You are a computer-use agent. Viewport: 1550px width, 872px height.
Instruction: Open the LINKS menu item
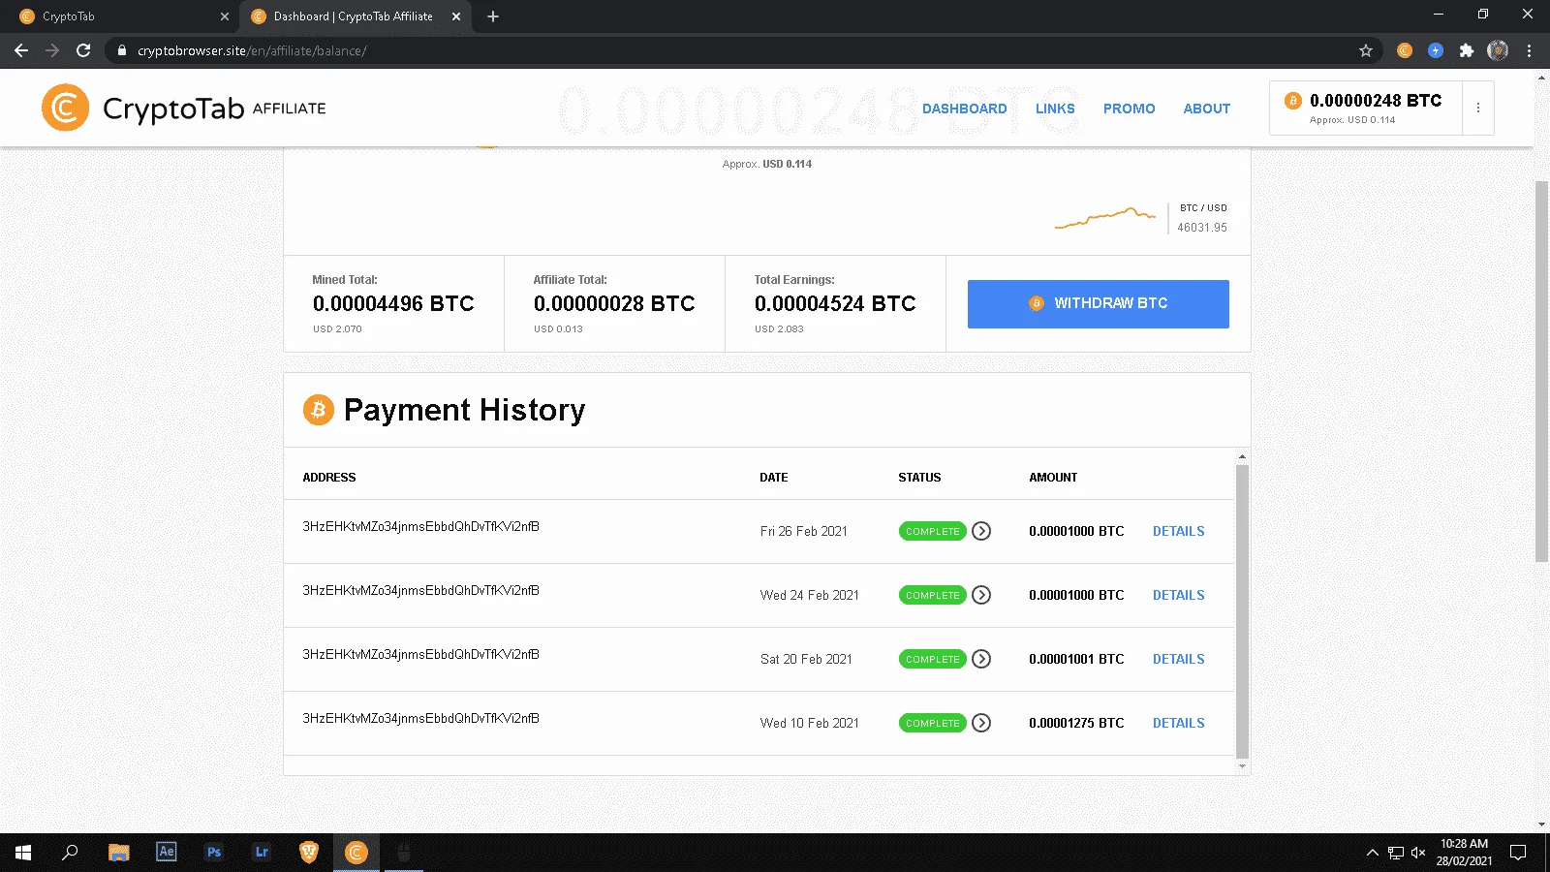[x=1055, y=109]
